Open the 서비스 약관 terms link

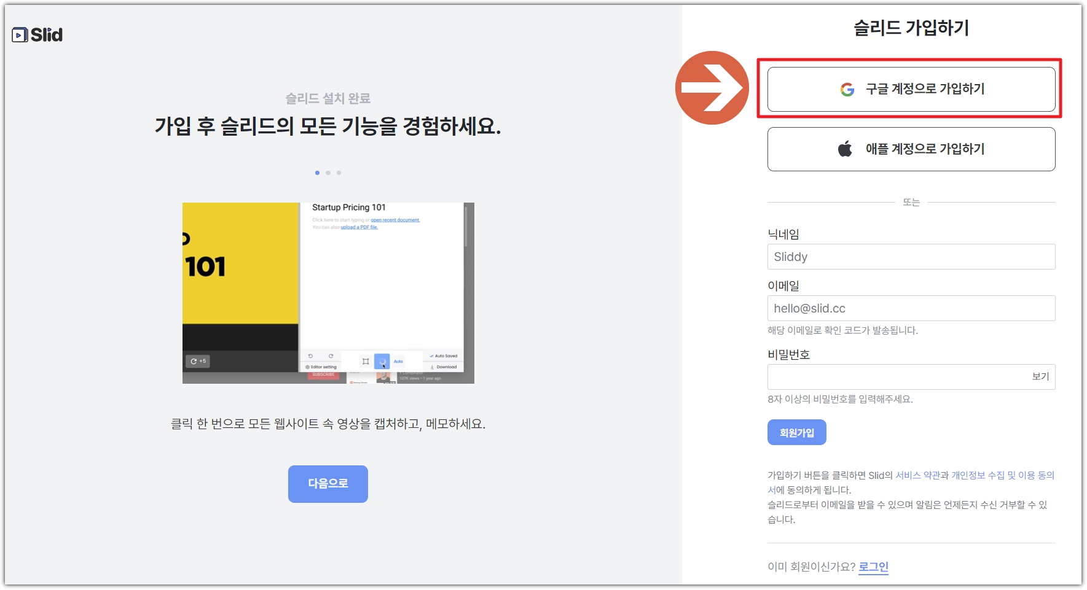tap(915, 475)
